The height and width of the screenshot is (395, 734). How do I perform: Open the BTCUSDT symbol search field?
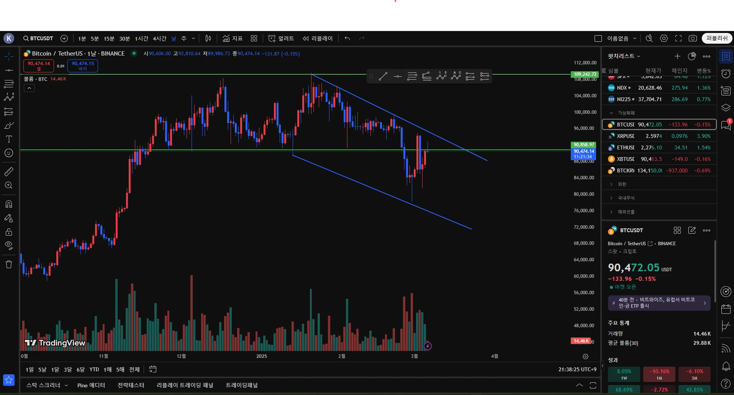click(38, 38)
